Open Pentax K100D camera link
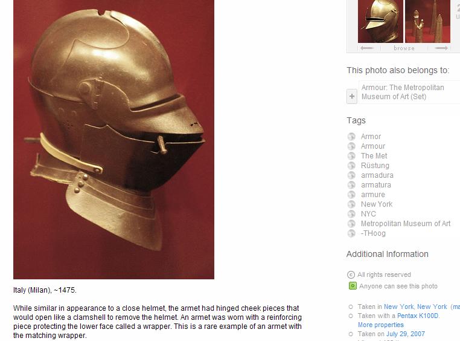This screenshot has height=341, width=460. click(x=418, y=316)
